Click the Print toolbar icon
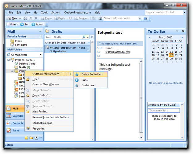 (x=26, y=18)
